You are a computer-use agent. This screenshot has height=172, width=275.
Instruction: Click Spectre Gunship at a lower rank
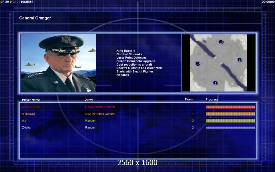139,68
